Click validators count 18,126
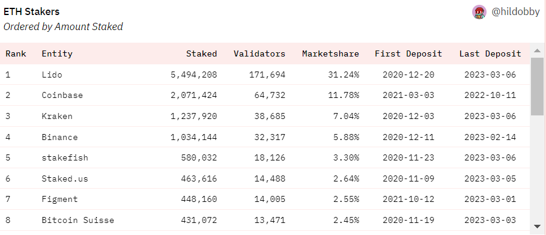Viewport: 546px width, 235px height. point(270,157)
